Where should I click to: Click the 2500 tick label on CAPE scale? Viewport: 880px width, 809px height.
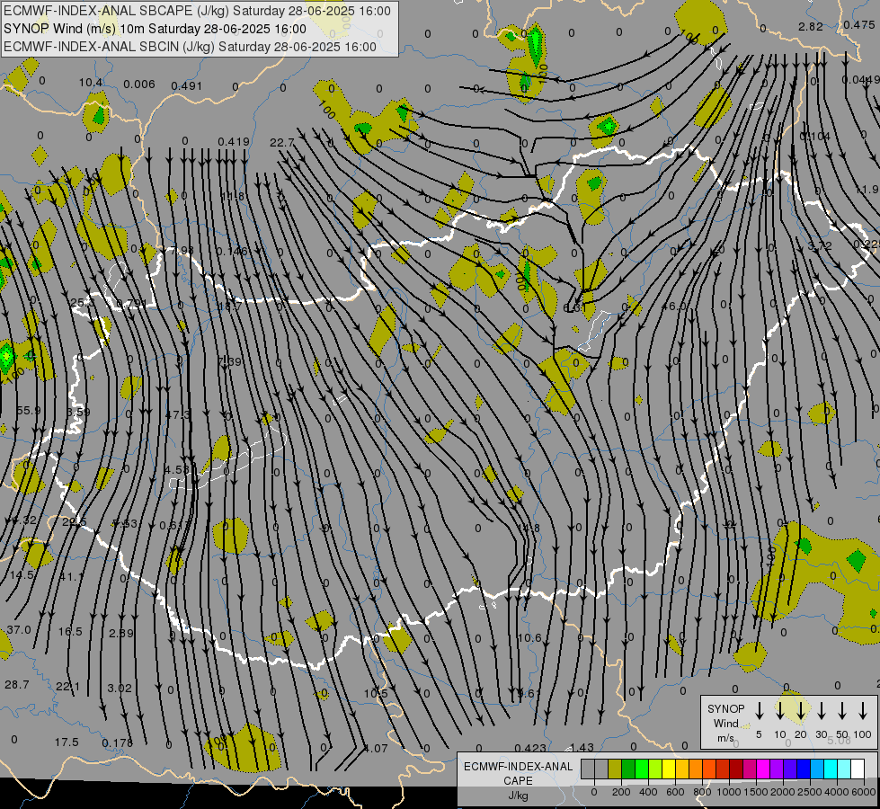click(809, 792)
